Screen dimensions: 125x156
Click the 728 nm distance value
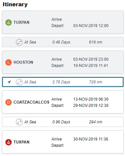(x=96, y=82)
